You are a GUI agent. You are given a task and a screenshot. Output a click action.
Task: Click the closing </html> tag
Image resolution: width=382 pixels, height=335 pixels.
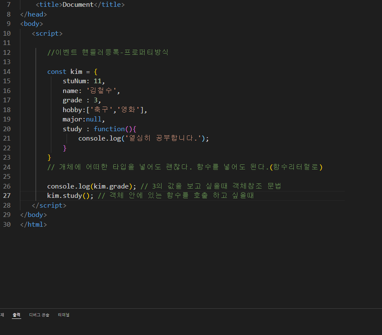(33, 225)
